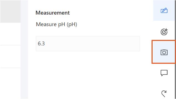Select left panel row between divider lines

tap(10, 57)
